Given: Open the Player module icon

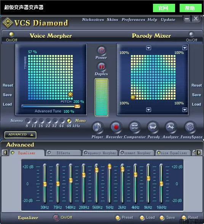Looking at the screenshot, I should [x=97, y=127].
